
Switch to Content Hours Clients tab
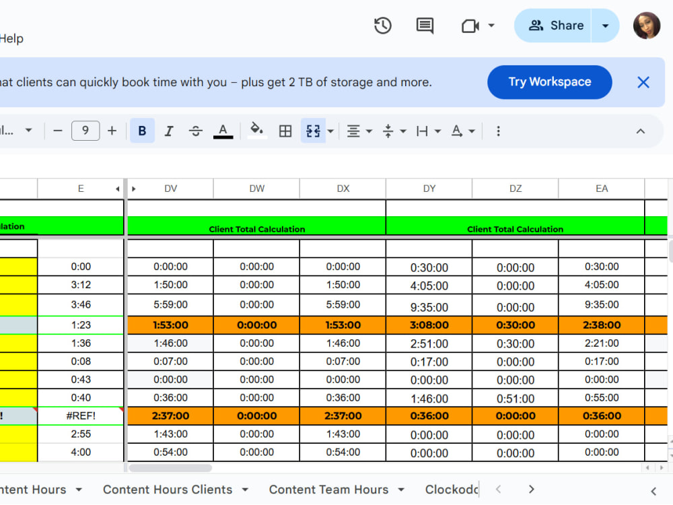(168, 490)
